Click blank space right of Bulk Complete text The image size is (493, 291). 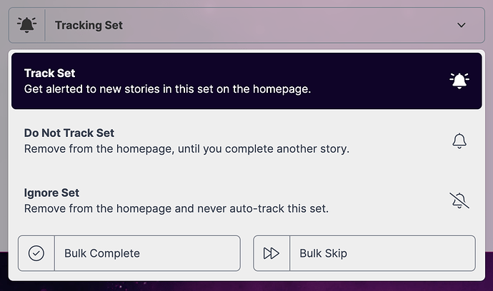(189, 253)
